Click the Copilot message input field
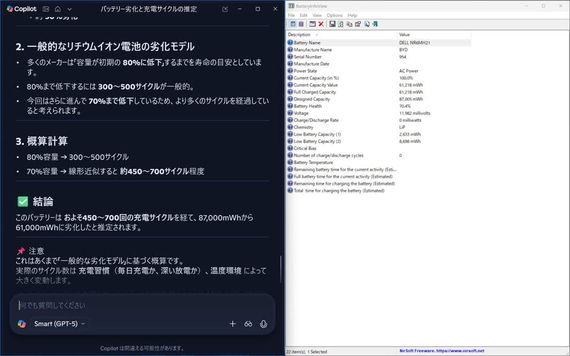570x356 pixels. 142,305
